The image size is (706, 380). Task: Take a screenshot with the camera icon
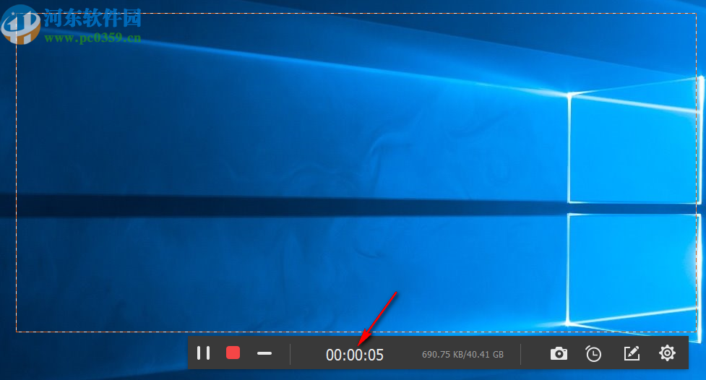click(559, 353)
